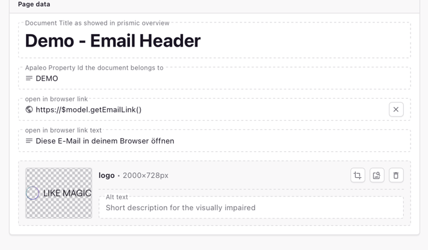428x250 pixels.
Task: Enter alt text for the logo image
Action: 249,208
